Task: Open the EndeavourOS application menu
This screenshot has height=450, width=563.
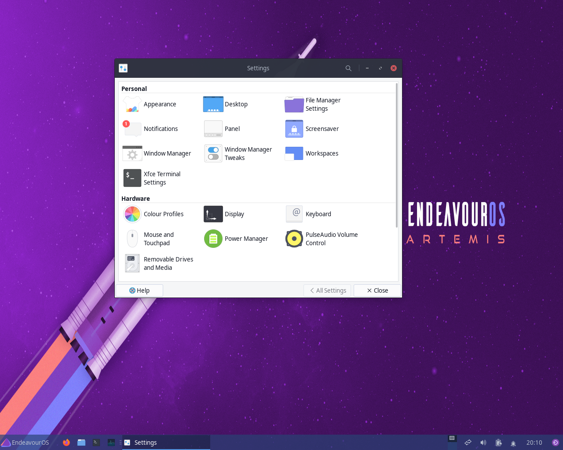Action: point(25,443)
